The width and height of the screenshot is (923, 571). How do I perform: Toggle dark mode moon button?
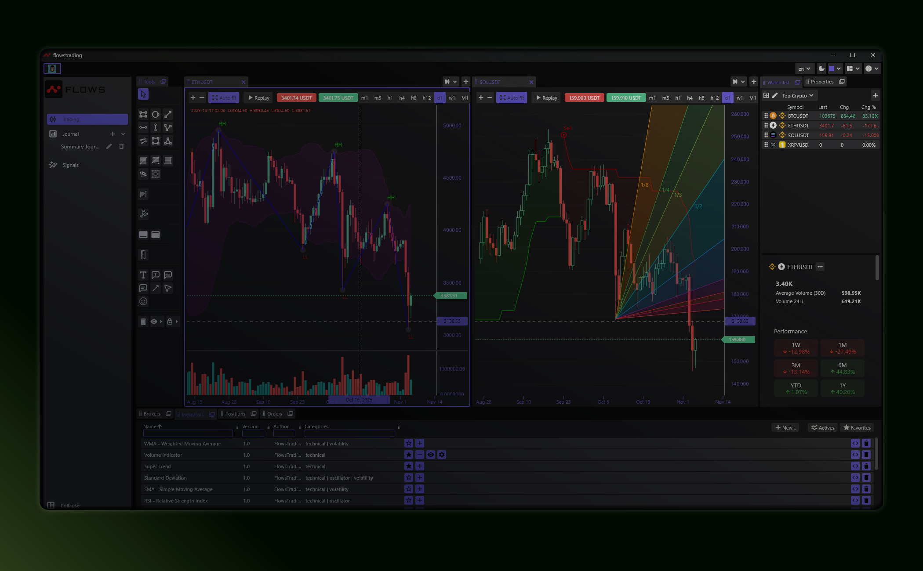[x=821, y=69]
